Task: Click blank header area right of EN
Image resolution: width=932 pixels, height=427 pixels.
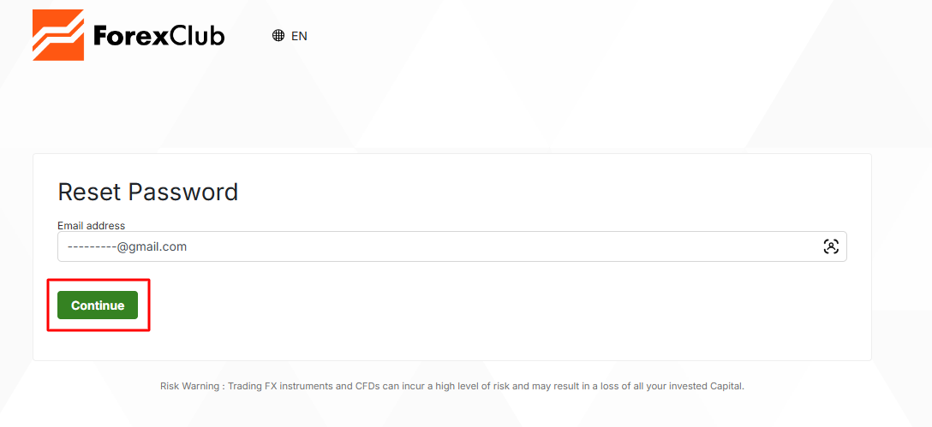Action: pos(594,36)
